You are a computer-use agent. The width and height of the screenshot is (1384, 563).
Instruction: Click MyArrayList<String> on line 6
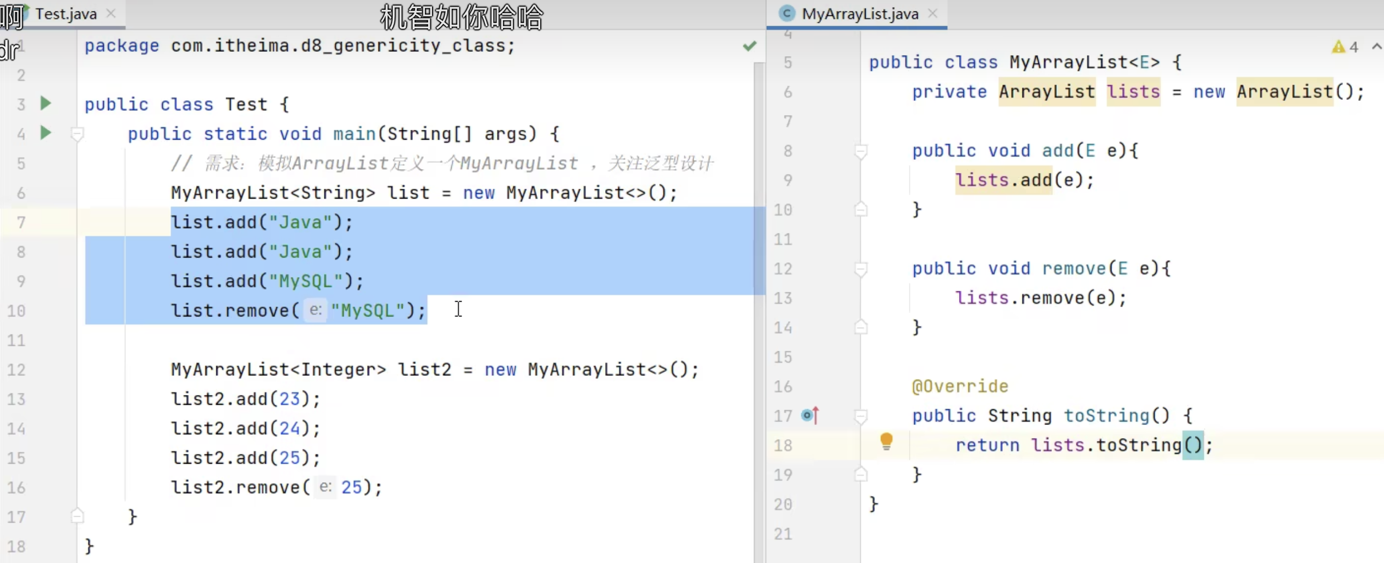click(273, 193)
